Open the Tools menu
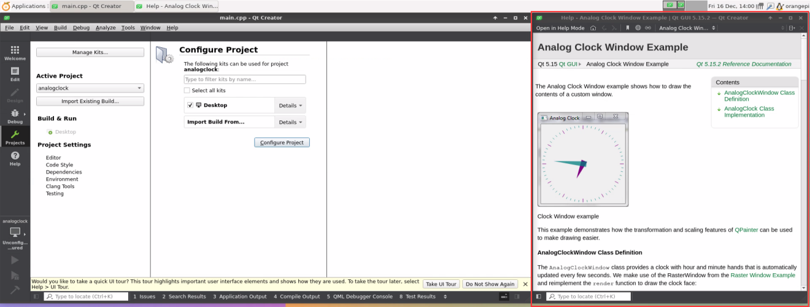 click(128, 28)
